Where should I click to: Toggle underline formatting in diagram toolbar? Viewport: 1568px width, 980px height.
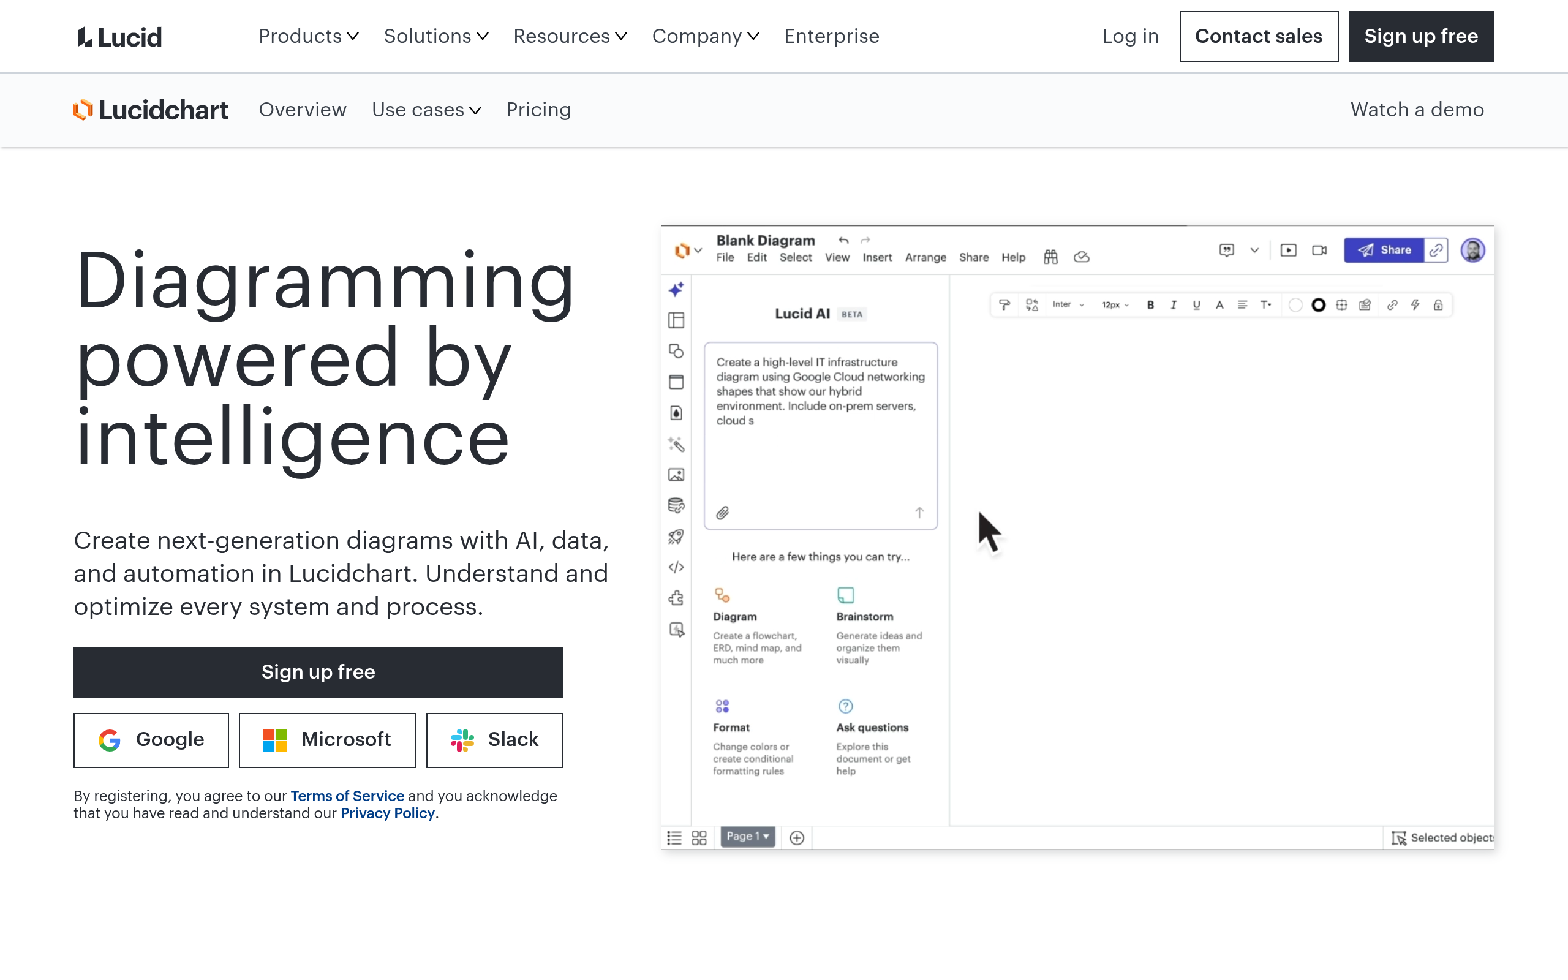pos(1196,304)
